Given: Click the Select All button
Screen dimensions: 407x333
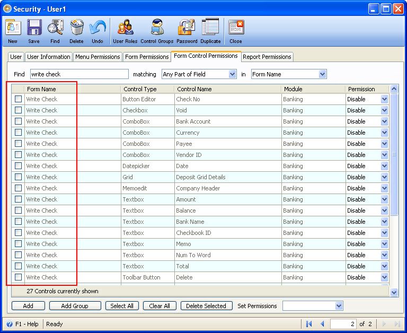Looking at the screenshot, I should coord(122,306).
